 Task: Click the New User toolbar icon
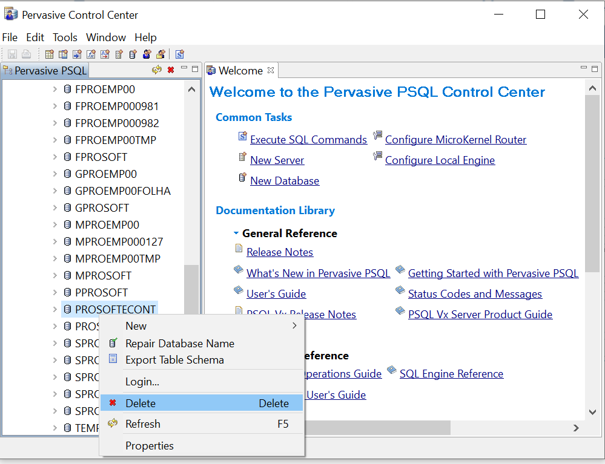click(x=147, y=54)
